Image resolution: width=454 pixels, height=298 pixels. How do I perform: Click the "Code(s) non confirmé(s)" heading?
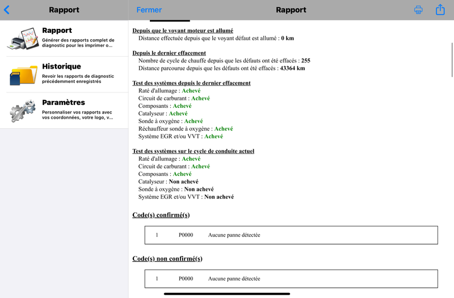[x=167, y=258]
